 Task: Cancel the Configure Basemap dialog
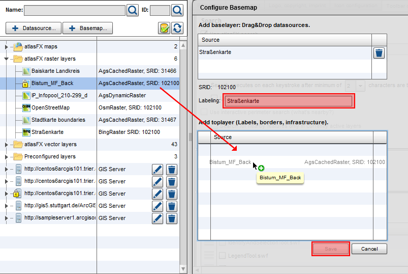point(369,249)
